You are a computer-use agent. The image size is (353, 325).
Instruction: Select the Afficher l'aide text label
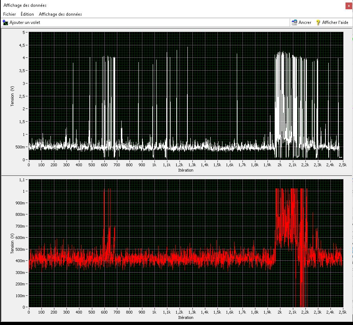pyautogui.click(x=335, y=22)
